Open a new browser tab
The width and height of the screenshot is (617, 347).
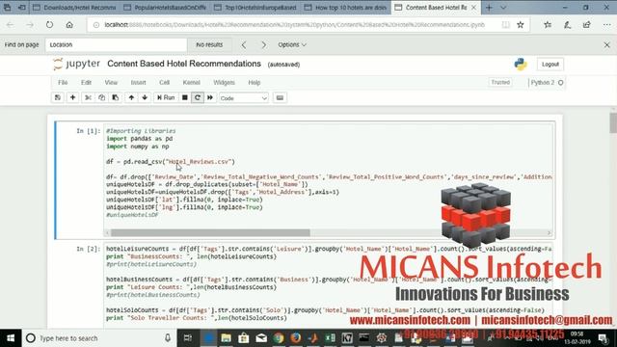(x=489, y=8)
